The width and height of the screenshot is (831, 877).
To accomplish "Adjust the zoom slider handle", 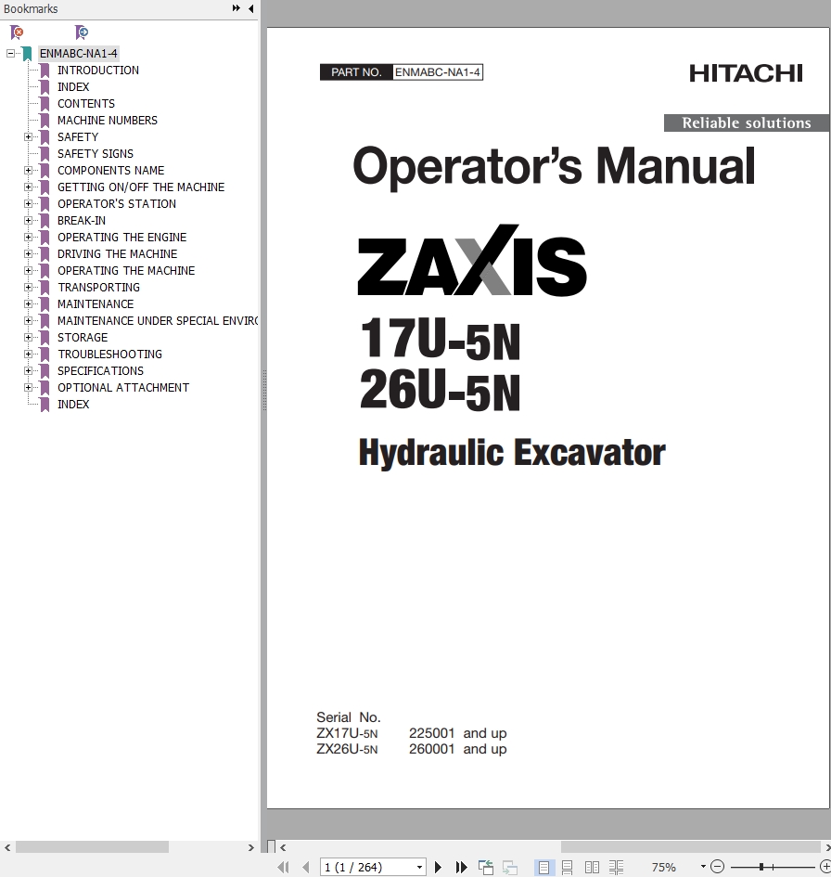I will pyautogui.click(x=761, y=867).
